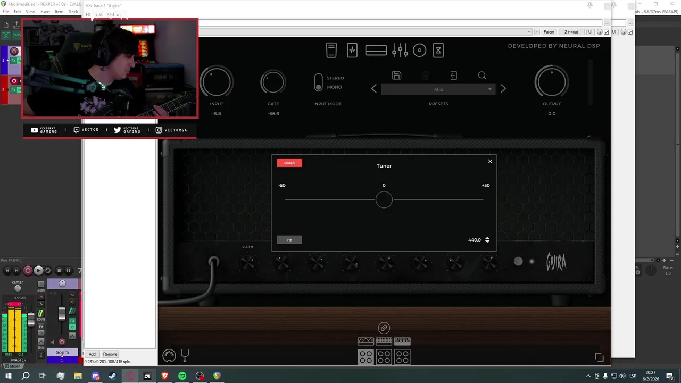The image size is (681, 383).
Task: Close the Tuner panel
Action: pyautogui.click(x=490, y=161)
